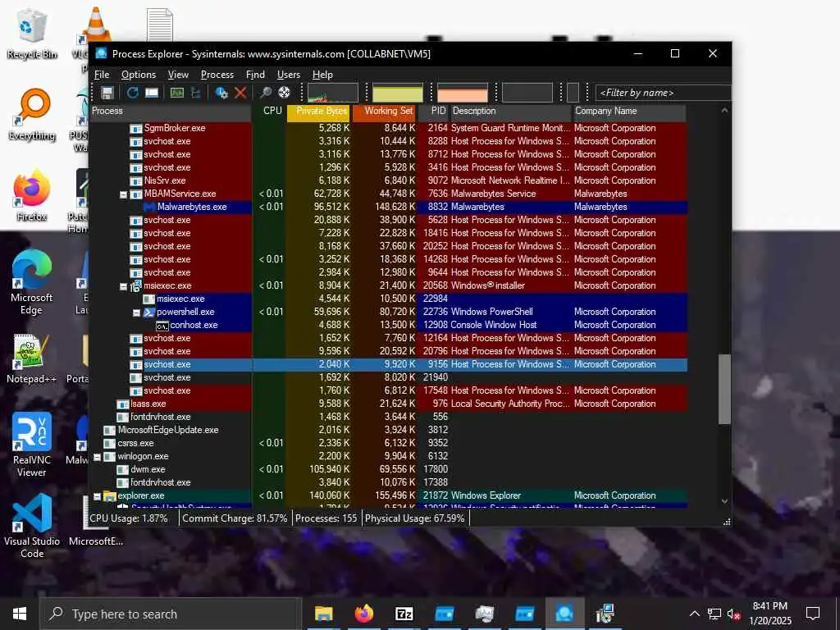
Task: Click the crosshair Find Window's Process icon
Action: click(x=284, y=93)
